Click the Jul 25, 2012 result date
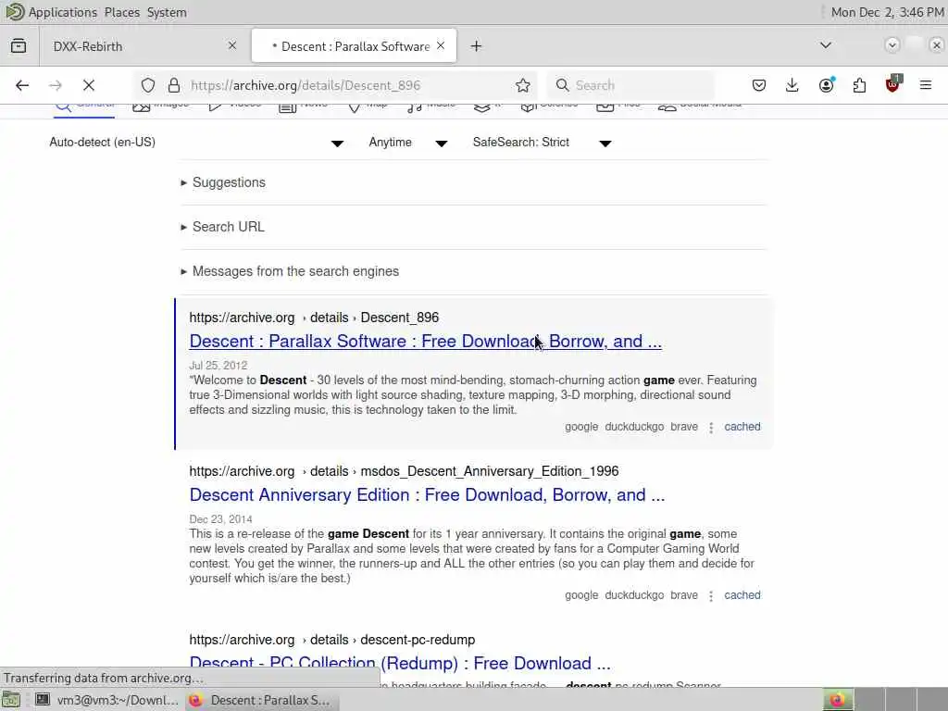Image resolution: width=948 pixels, height=711 pixels. [218, 366]
